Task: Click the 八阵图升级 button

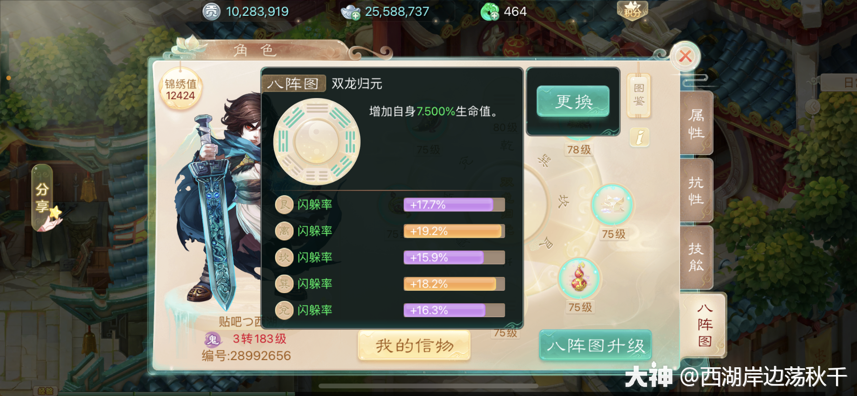Action: pyautogui.click(x=595, y=345)
